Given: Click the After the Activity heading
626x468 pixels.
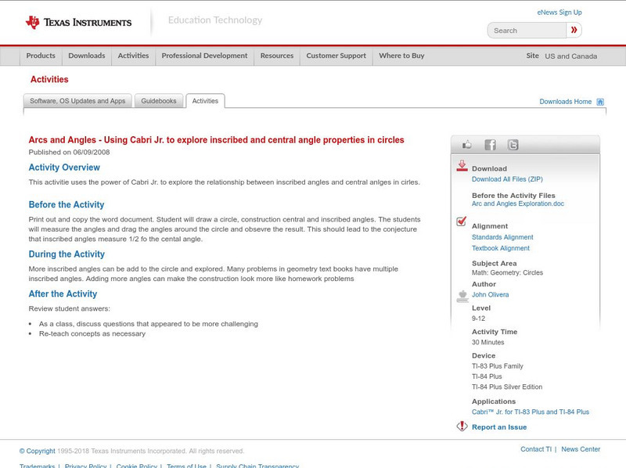Looking at the screenshot, I should coord(63,294).
